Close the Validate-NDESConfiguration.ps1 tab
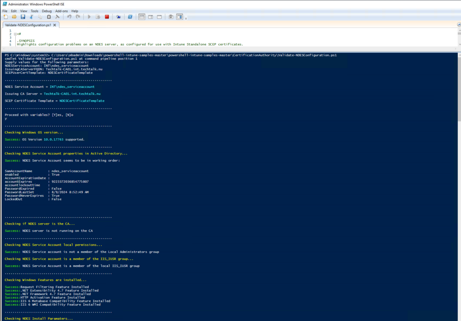 (55, 25)
